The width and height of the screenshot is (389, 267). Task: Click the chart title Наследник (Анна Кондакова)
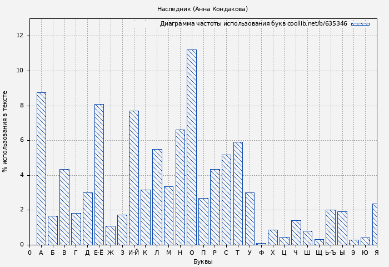tap(202, 9)
